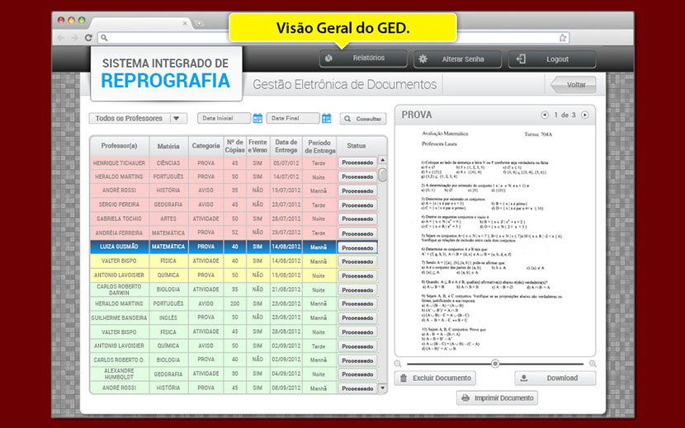Click the Voltar back button
Image resolution: width=685 pixels, height=428 pixels.
570,85
